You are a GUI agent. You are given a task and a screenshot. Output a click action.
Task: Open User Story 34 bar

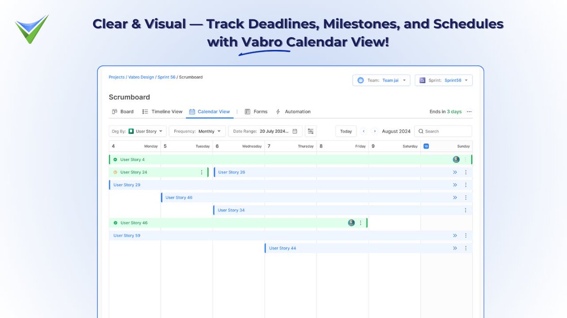[x=343, y=210]
